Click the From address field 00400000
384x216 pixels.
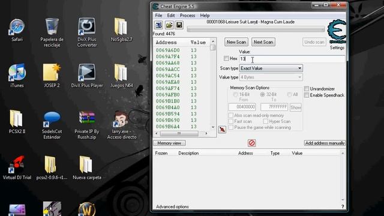242,107
